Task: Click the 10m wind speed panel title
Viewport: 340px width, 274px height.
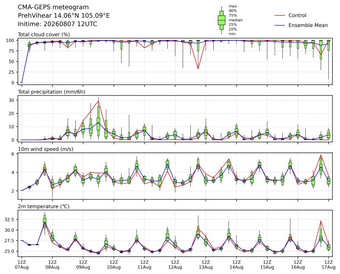Action: tap(45, 149)
